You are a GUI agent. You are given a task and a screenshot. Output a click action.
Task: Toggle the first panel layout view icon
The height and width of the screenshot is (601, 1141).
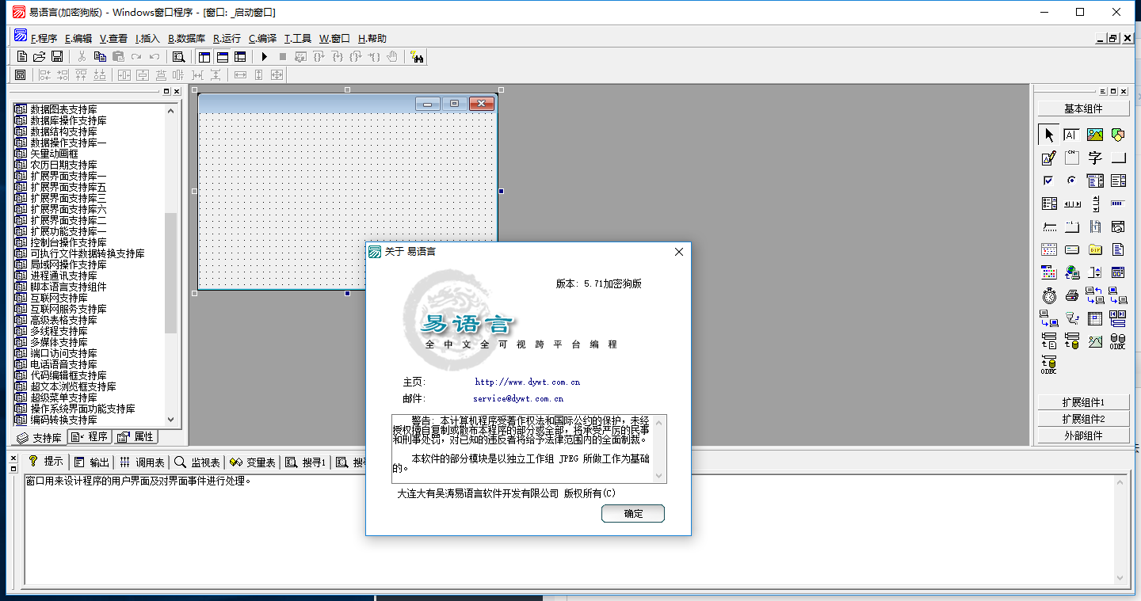205,56
